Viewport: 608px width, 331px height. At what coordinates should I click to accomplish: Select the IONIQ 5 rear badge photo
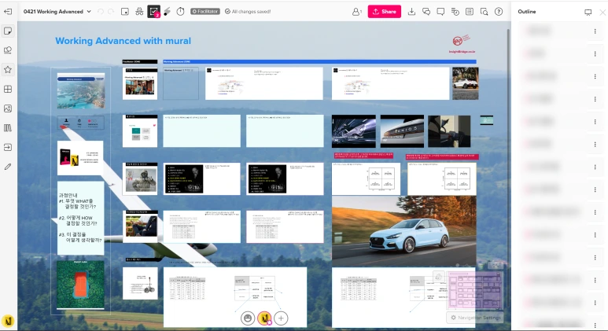point(402,131)
